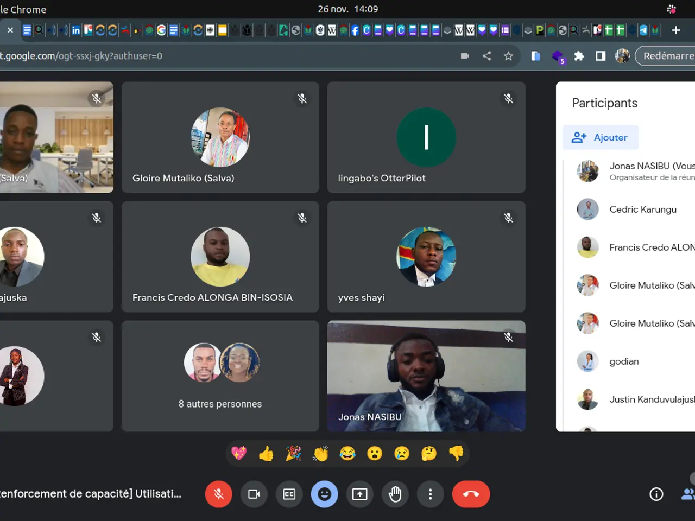Open the three-dot more options menu
695x521 pixels.
pos(430,494)
